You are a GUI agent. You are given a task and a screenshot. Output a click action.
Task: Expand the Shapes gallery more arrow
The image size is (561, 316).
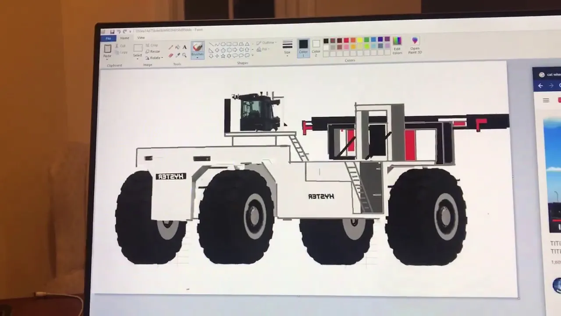(x=253, y=55)
